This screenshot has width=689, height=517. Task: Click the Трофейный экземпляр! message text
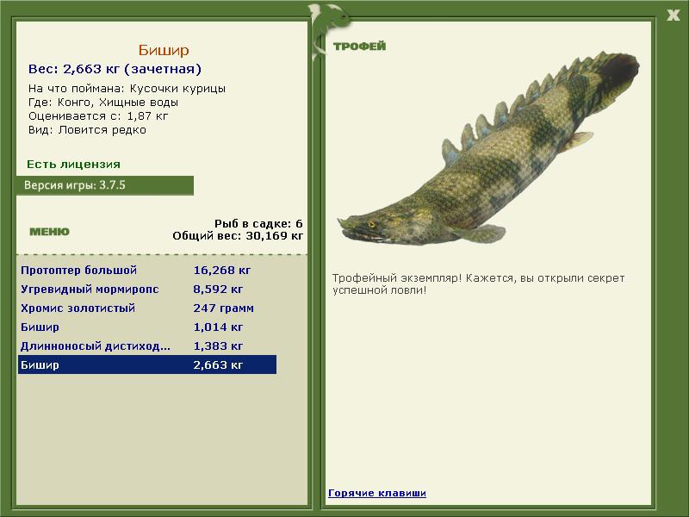(x=478, y=284)
